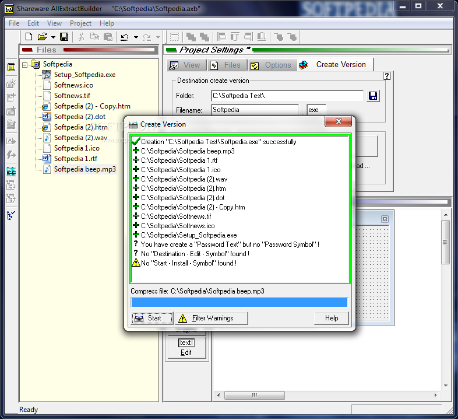This screenshot has height=419, width=458.
Task: Click the Creation successfully log line
Action: pyautogui.click(x=219, y=142)
